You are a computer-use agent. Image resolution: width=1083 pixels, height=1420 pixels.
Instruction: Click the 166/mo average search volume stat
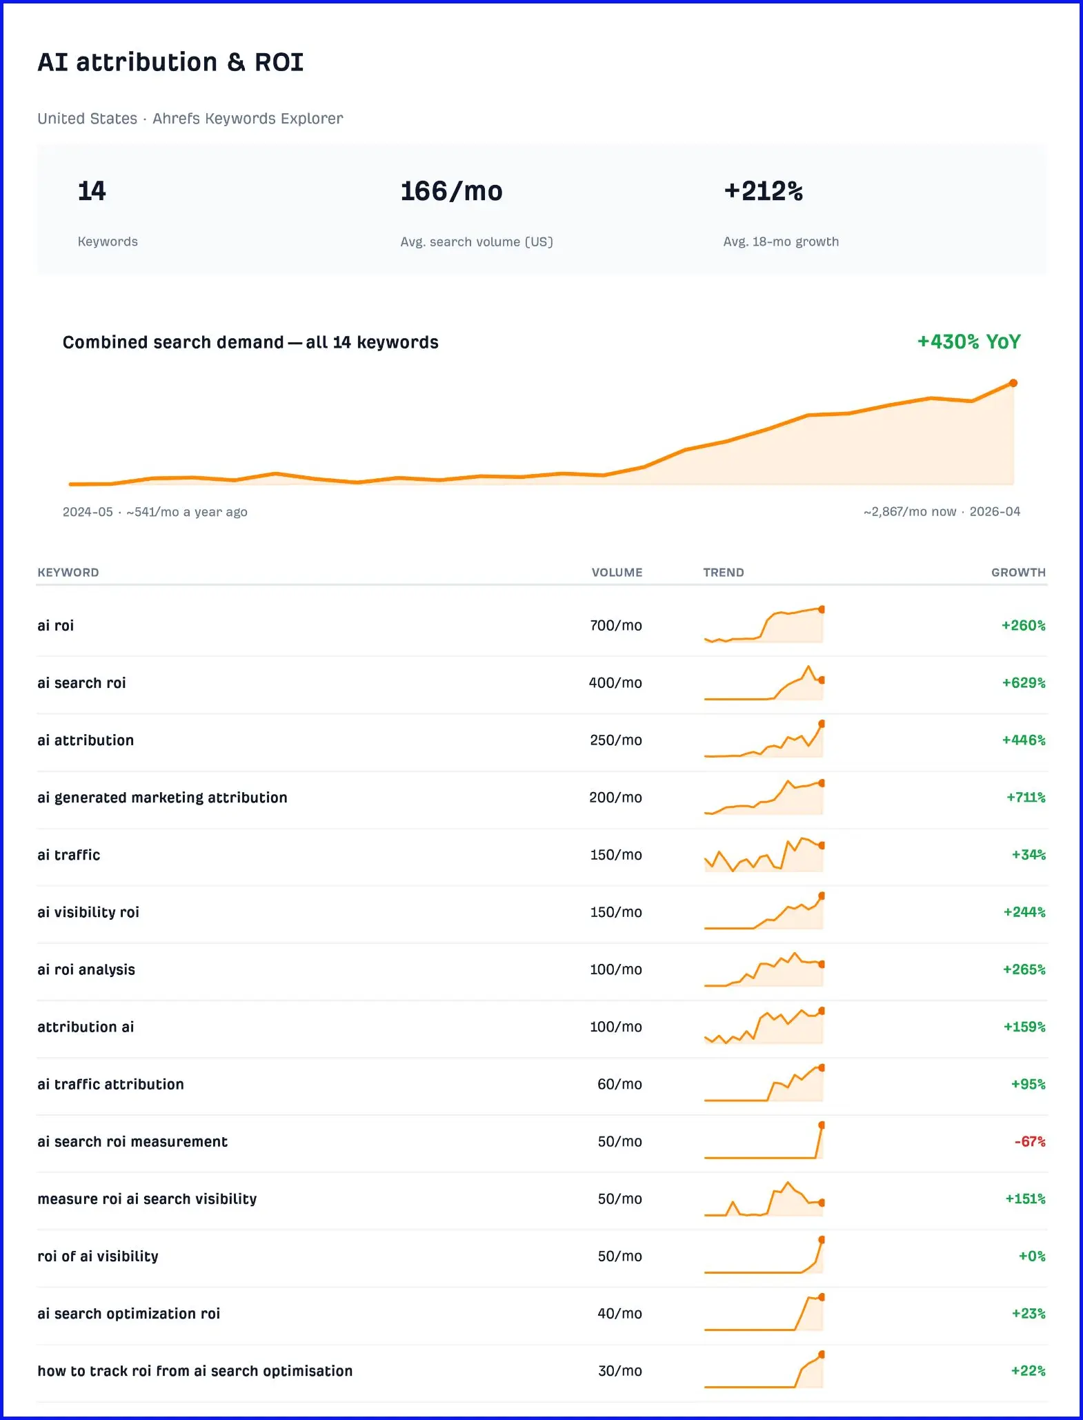[x=452, y=191]
